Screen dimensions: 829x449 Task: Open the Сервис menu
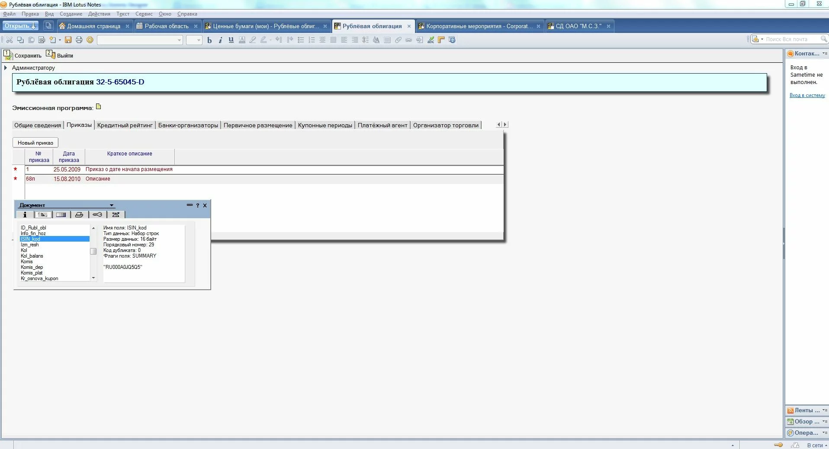[x=144, y=14]
